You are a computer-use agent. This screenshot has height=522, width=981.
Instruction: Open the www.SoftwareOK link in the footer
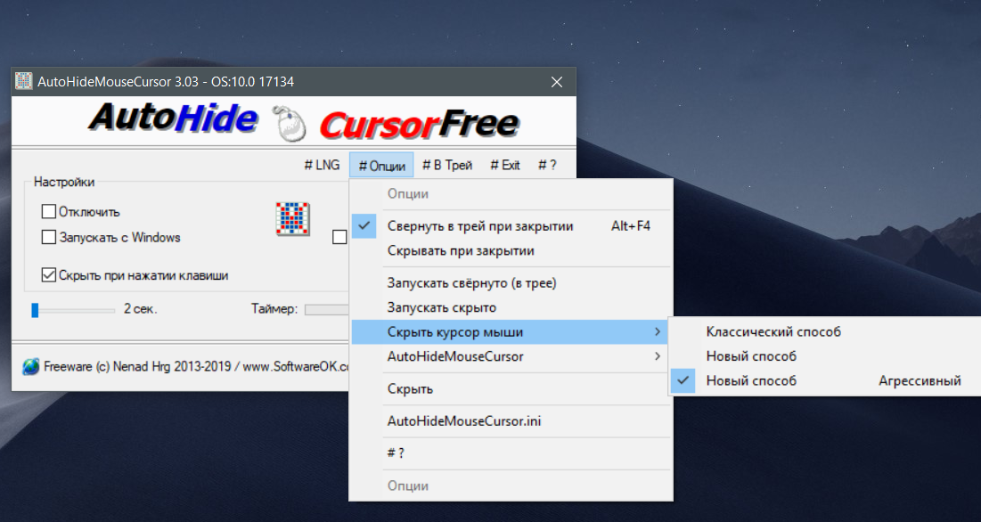coord(296,367)
